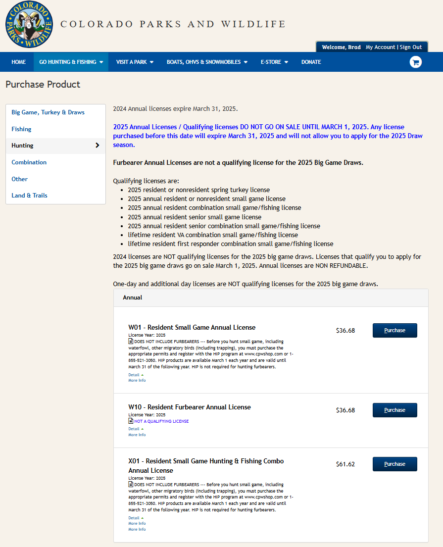Select the Combination category
Image resolution: width=443 pixels, height=547 pixels.
(x=29, y=162)
